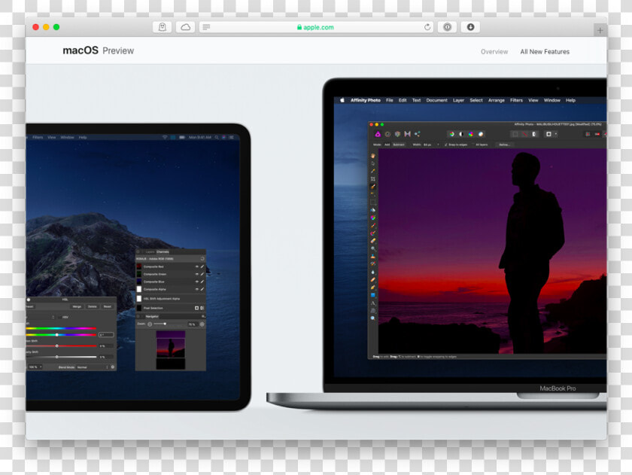Set selection mode to Subtract
The image size is (632, 475).
[x=399, y=145]
